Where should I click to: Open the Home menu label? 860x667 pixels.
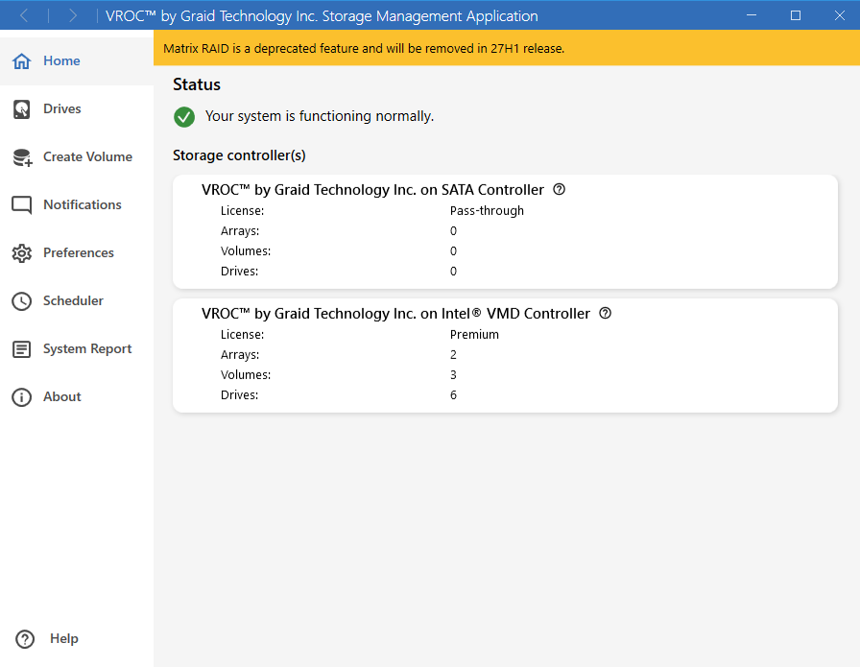click(61, 60)
